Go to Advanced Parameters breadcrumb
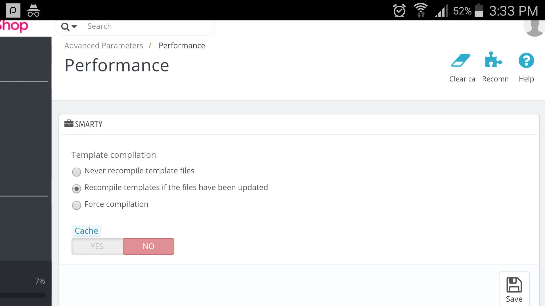545x306 pixels. coord(104,46)
